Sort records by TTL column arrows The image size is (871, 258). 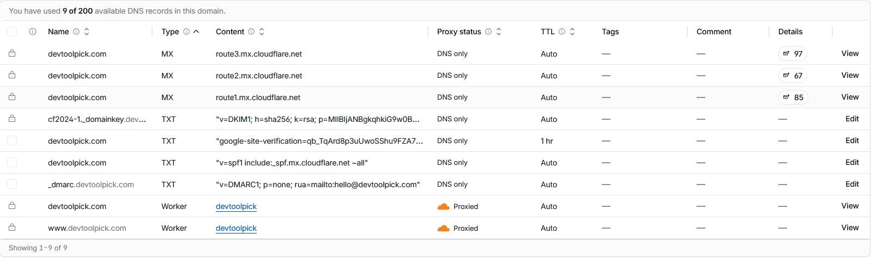pyautogui.click(x=572, y=32)
